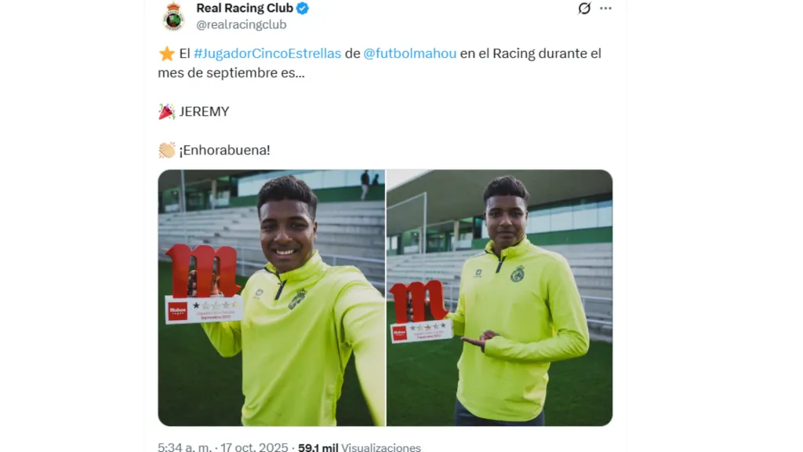Open the @futbolmahou mention
Image resolution: width=803 pixels, height=452 pixels.
[409, 53]
